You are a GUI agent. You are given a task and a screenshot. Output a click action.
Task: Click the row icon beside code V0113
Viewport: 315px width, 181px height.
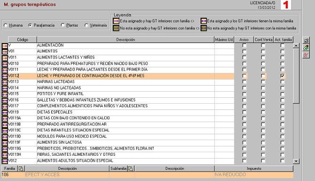click(5, 82)
